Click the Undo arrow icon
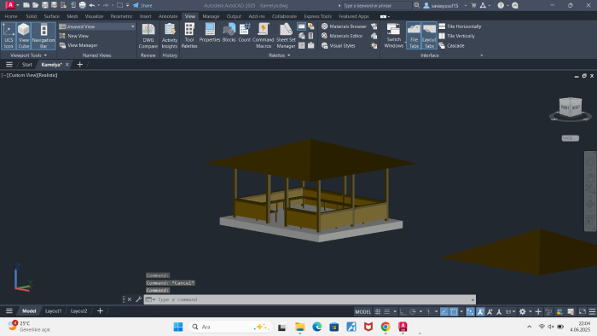This screenshot has width=597, height=336. click(x=92, y=5)
